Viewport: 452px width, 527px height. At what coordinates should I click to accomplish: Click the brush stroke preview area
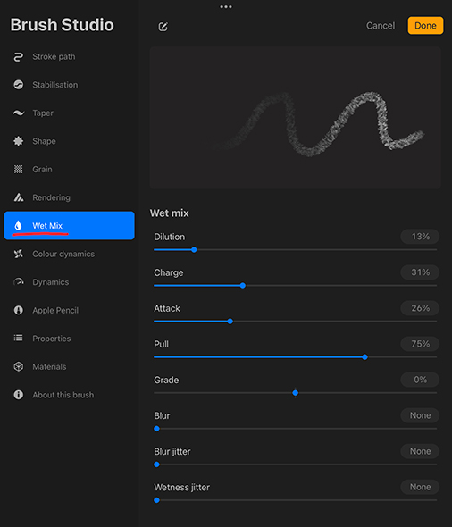click(x=296, y=118)
